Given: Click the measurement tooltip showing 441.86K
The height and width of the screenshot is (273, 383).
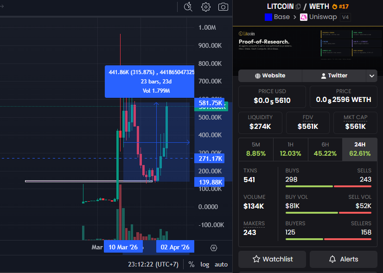Looking at the screenshot, I should click(149, 82).
